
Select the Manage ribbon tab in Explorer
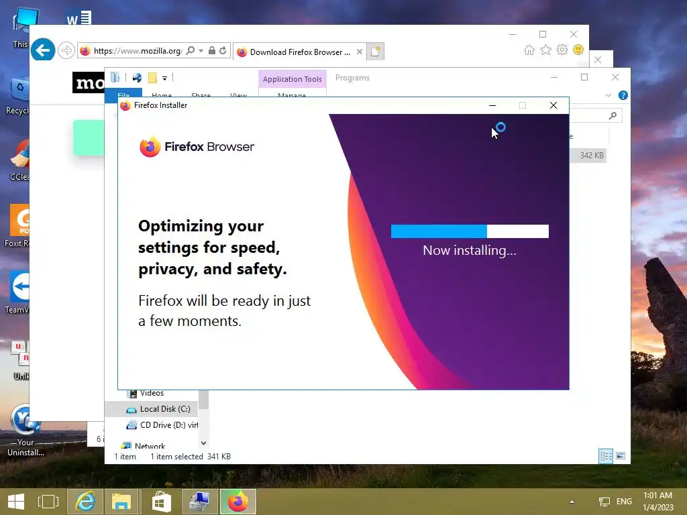[292, 94]
